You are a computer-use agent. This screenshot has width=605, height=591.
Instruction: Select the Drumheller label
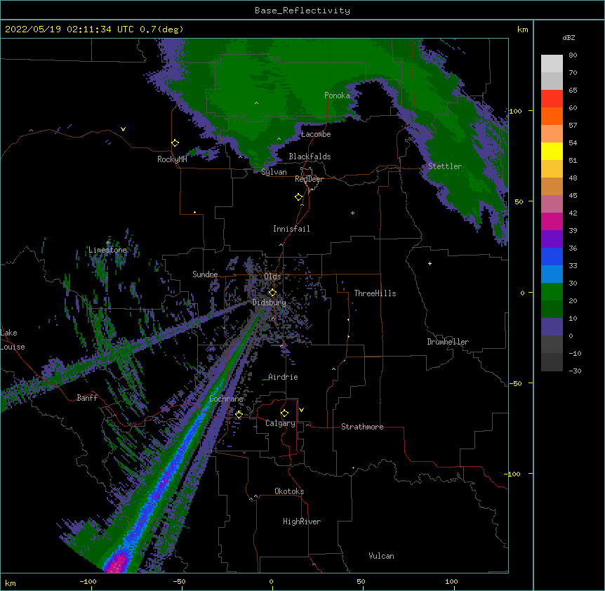(448, 342)
